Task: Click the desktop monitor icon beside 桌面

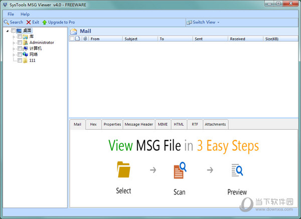Action: pos(19,31)
